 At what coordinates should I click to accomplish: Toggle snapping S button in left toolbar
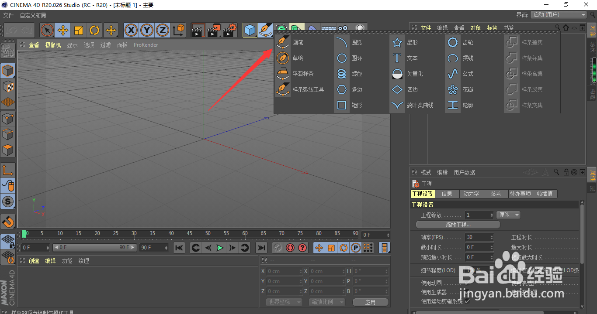coord(8,201)
